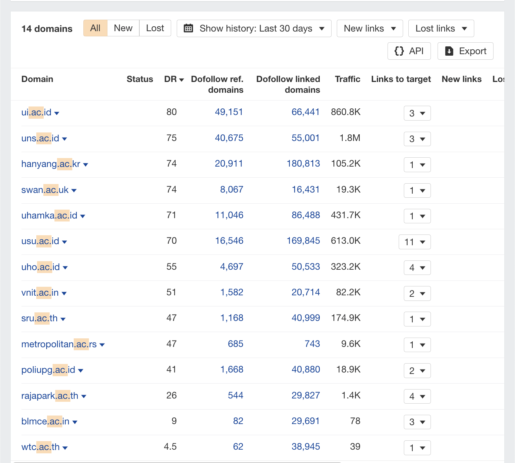Click the curly-braces icon on the API button

pos(399,51)
